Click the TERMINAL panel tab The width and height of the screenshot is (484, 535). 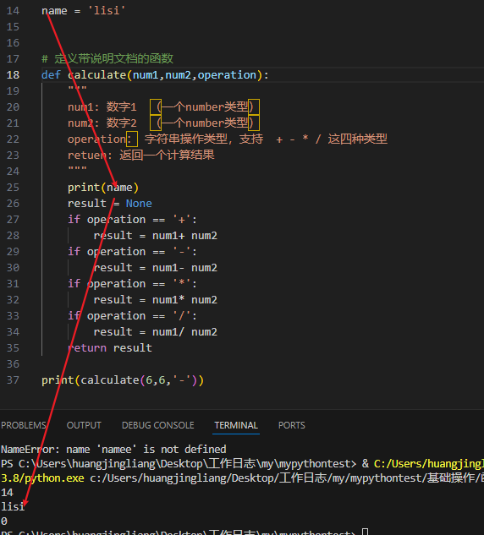click(236, 425)
